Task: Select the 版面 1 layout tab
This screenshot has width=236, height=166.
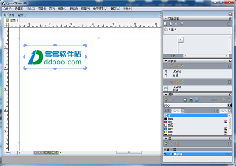Action: click(12, 20)
